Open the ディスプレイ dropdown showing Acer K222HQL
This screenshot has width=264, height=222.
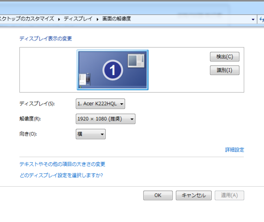point(100,104)
